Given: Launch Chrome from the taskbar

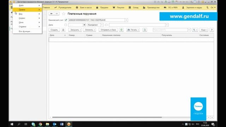Looking at the screenshot, I should click(x=40, y=124).
